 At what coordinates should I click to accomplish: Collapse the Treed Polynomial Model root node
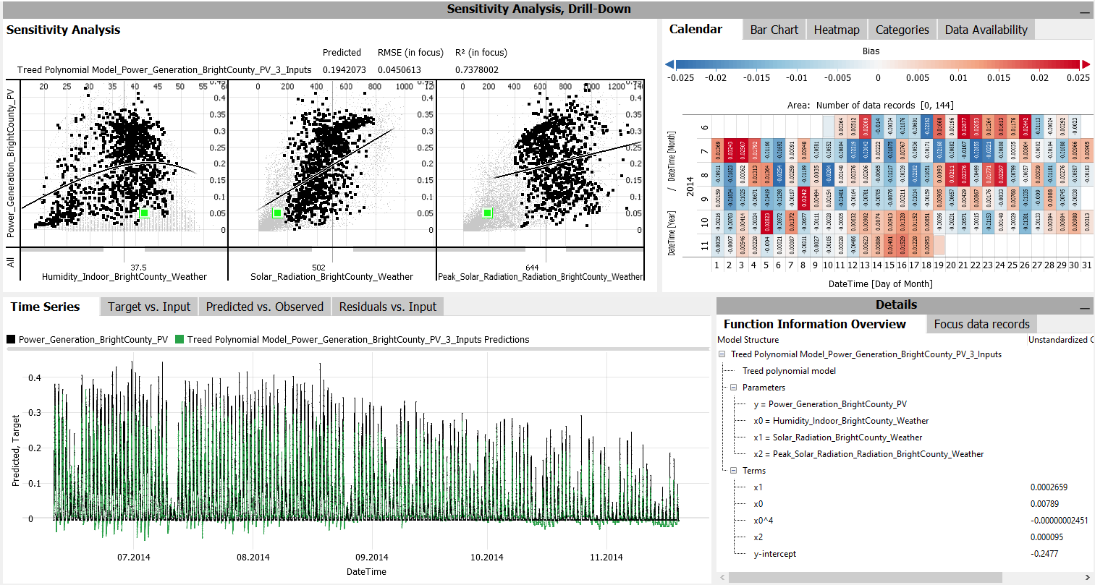722,354
